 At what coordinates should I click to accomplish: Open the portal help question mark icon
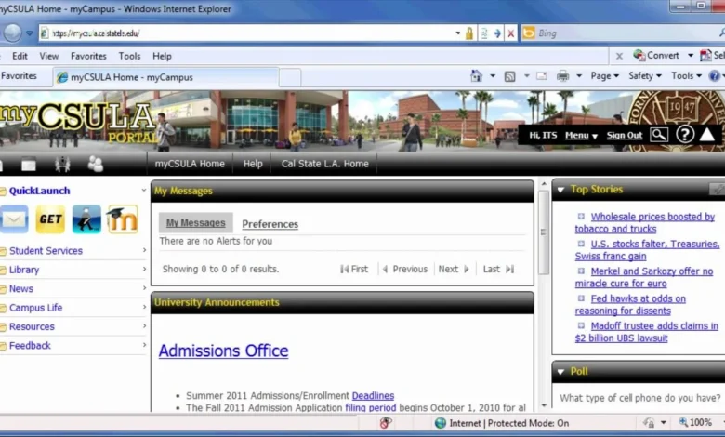[685, 135]
